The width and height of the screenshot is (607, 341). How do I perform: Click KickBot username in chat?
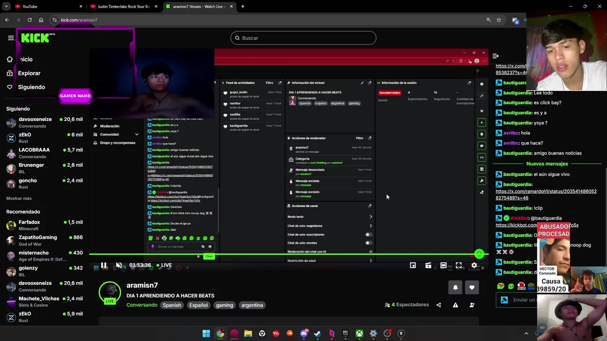520,218
